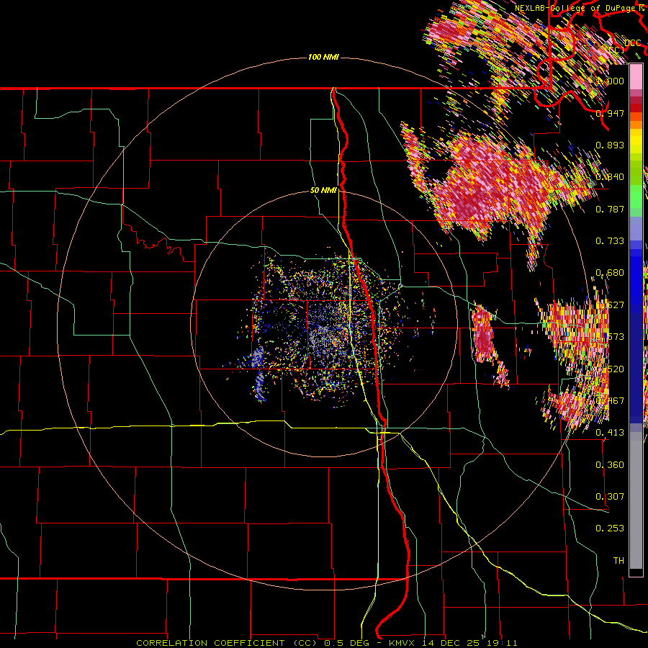Click the 0.787 legend value
The height and width of the screenshot is (648, 648).
pyautogui.click(x=610, y=209)
